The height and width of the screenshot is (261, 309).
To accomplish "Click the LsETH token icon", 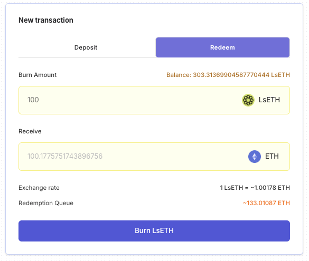I will coord(248,100).
